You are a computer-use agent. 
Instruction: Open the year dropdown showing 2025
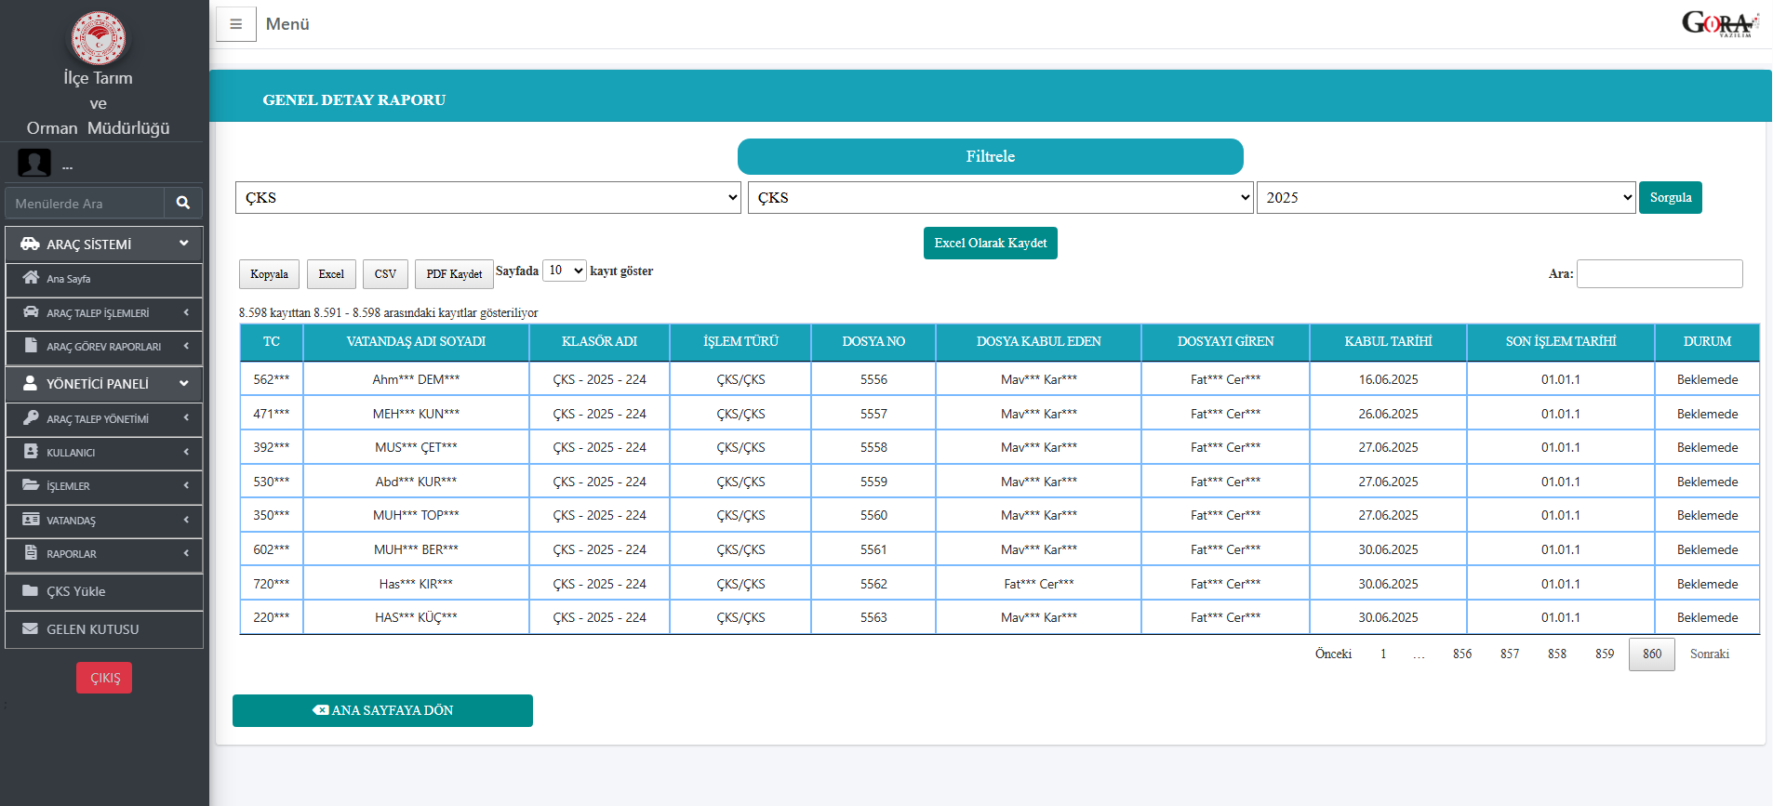coord(1445,197)
